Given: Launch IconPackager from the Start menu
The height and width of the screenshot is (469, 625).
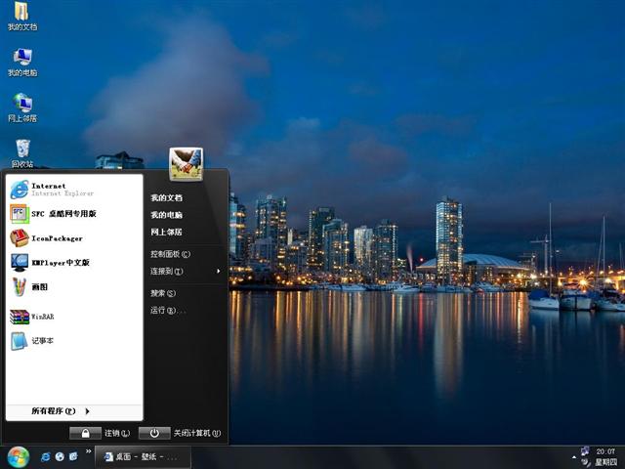Looking at the screenshot, I should (74, 238).
